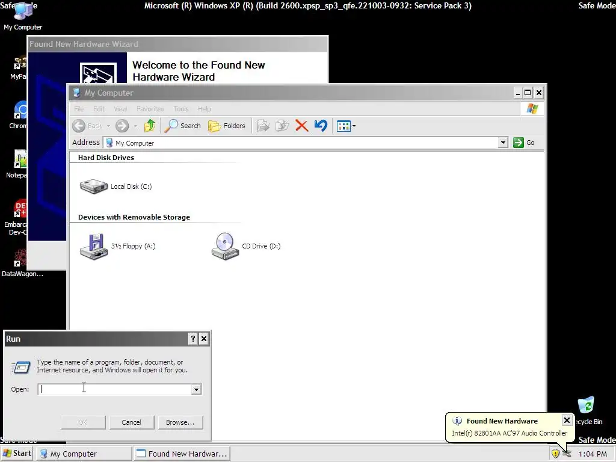Switch to My Computer taskbar button
The image size is (616, 462).
pyautogui.click(x=84, y=454)
